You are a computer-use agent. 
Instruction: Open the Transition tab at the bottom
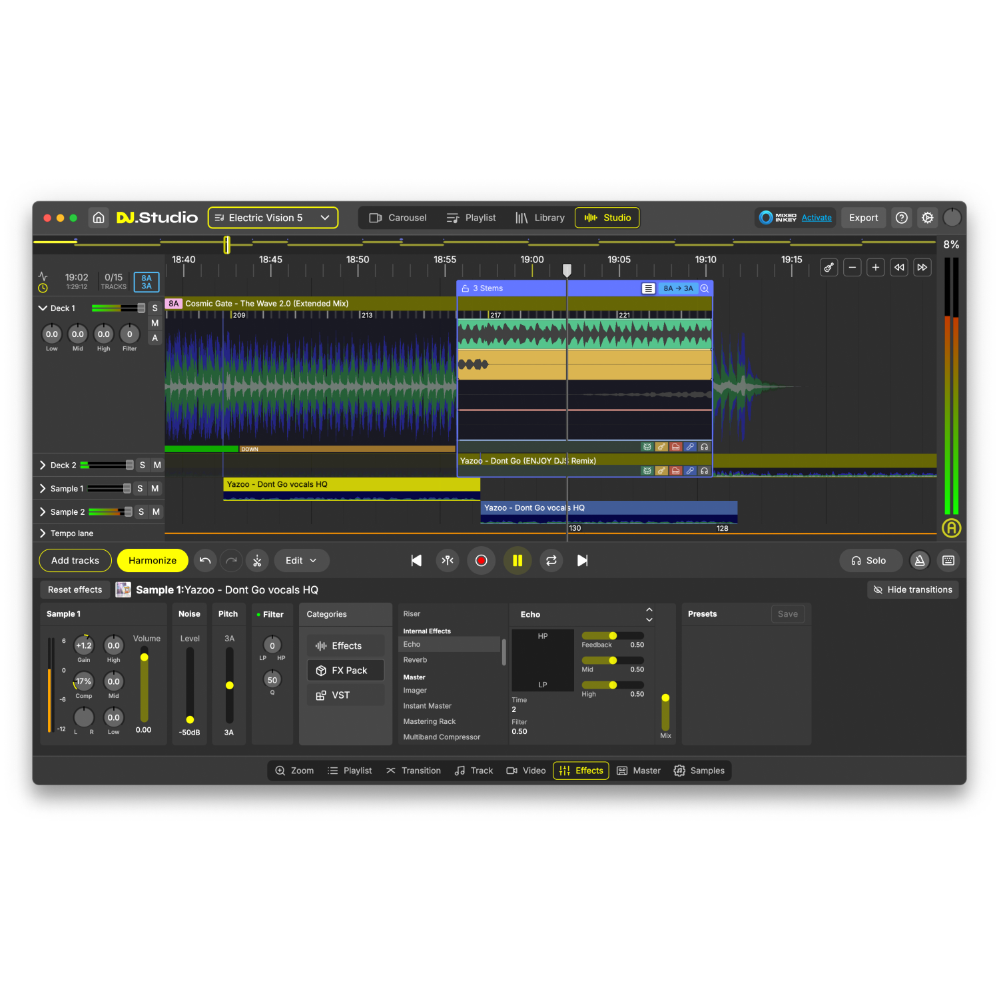click(x=413, y=771)
